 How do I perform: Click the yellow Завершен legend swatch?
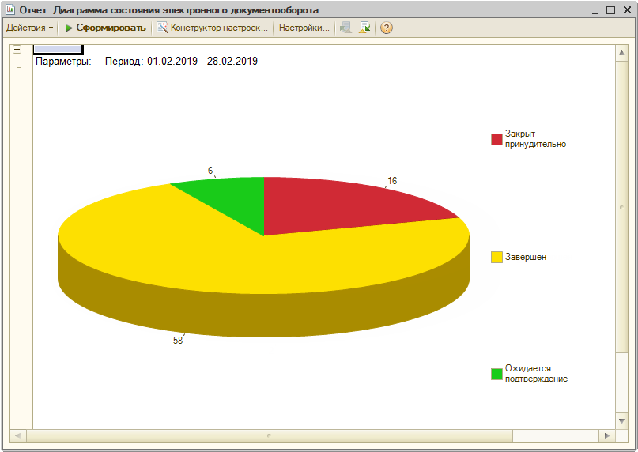pyautogui.click(x=496, y=257)
